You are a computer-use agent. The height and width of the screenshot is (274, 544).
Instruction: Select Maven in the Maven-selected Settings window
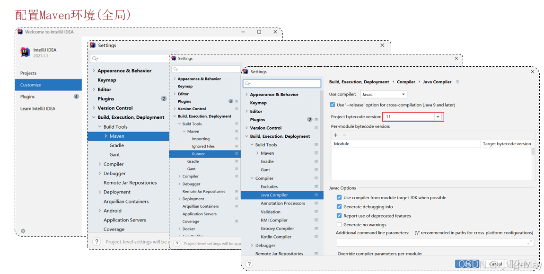point(128,136)
